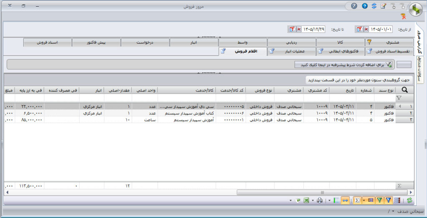The image size is (427, 218).
Task: Sort by the تاريخ column header
Action: 343,90
